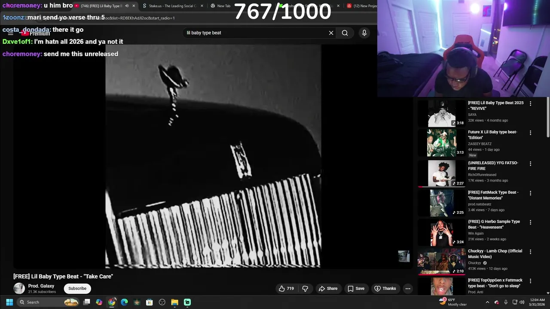Click the Windows taskbar Search box
This screenshot has height=309, width=550.
48,302
